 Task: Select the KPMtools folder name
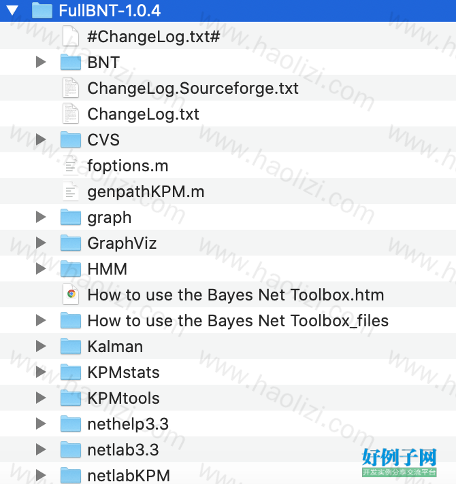coord(124,398)
